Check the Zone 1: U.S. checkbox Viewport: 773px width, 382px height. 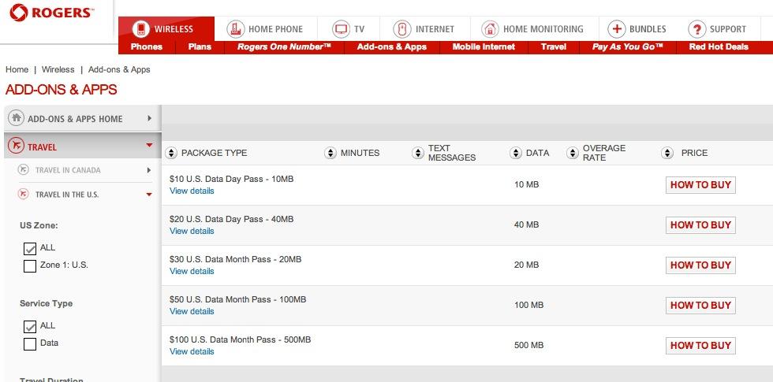point(30,266)
